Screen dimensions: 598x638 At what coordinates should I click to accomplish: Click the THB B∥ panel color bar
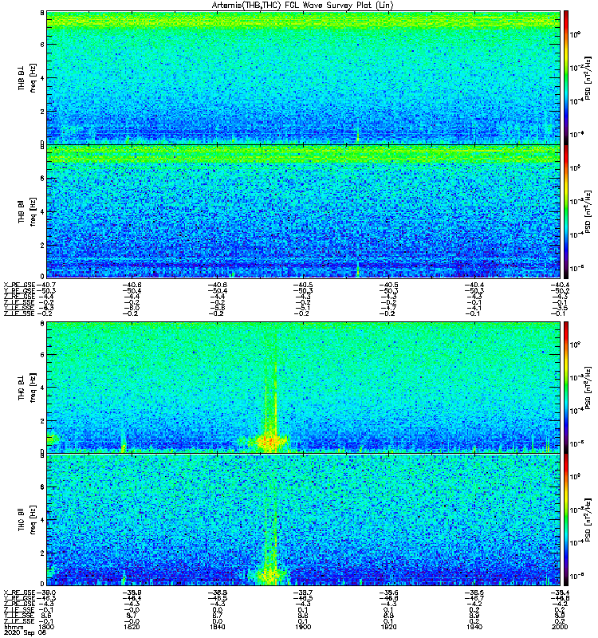[566, 211]
